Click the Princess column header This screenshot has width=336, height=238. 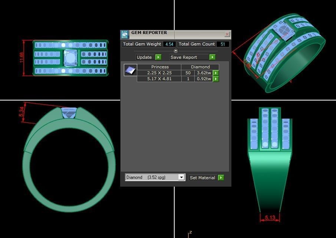coord(160,67)
